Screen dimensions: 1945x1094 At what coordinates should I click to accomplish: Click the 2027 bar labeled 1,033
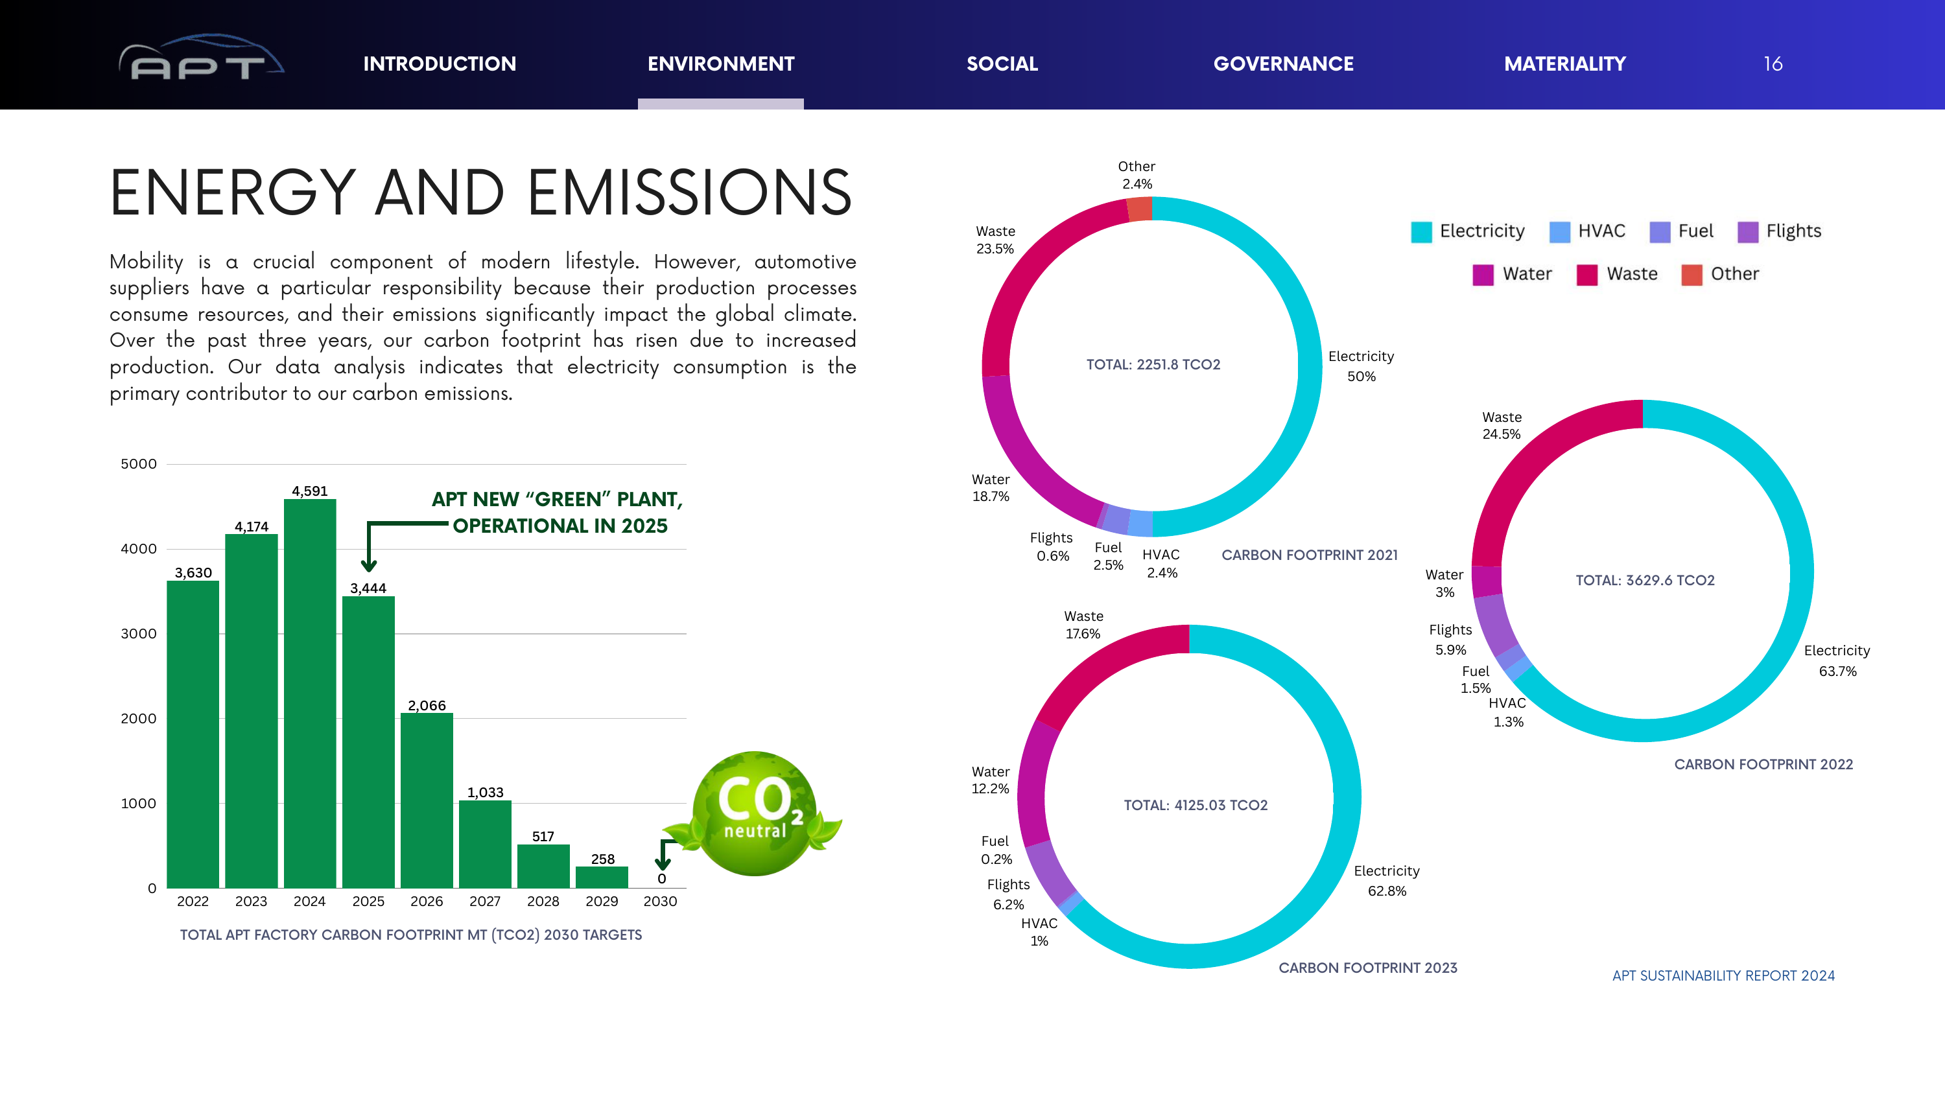(x=485, y=844)
